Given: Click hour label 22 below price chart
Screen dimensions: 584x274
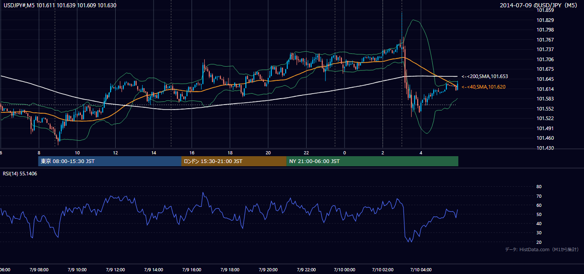Looking at the screenshot, I should [307, 153].
